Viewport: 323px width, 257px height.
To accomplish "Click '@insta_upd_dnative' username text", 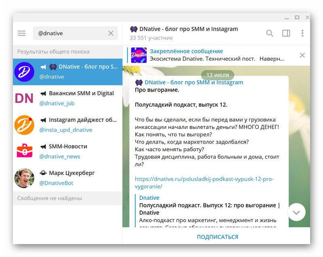I will [x=66, y=130].
